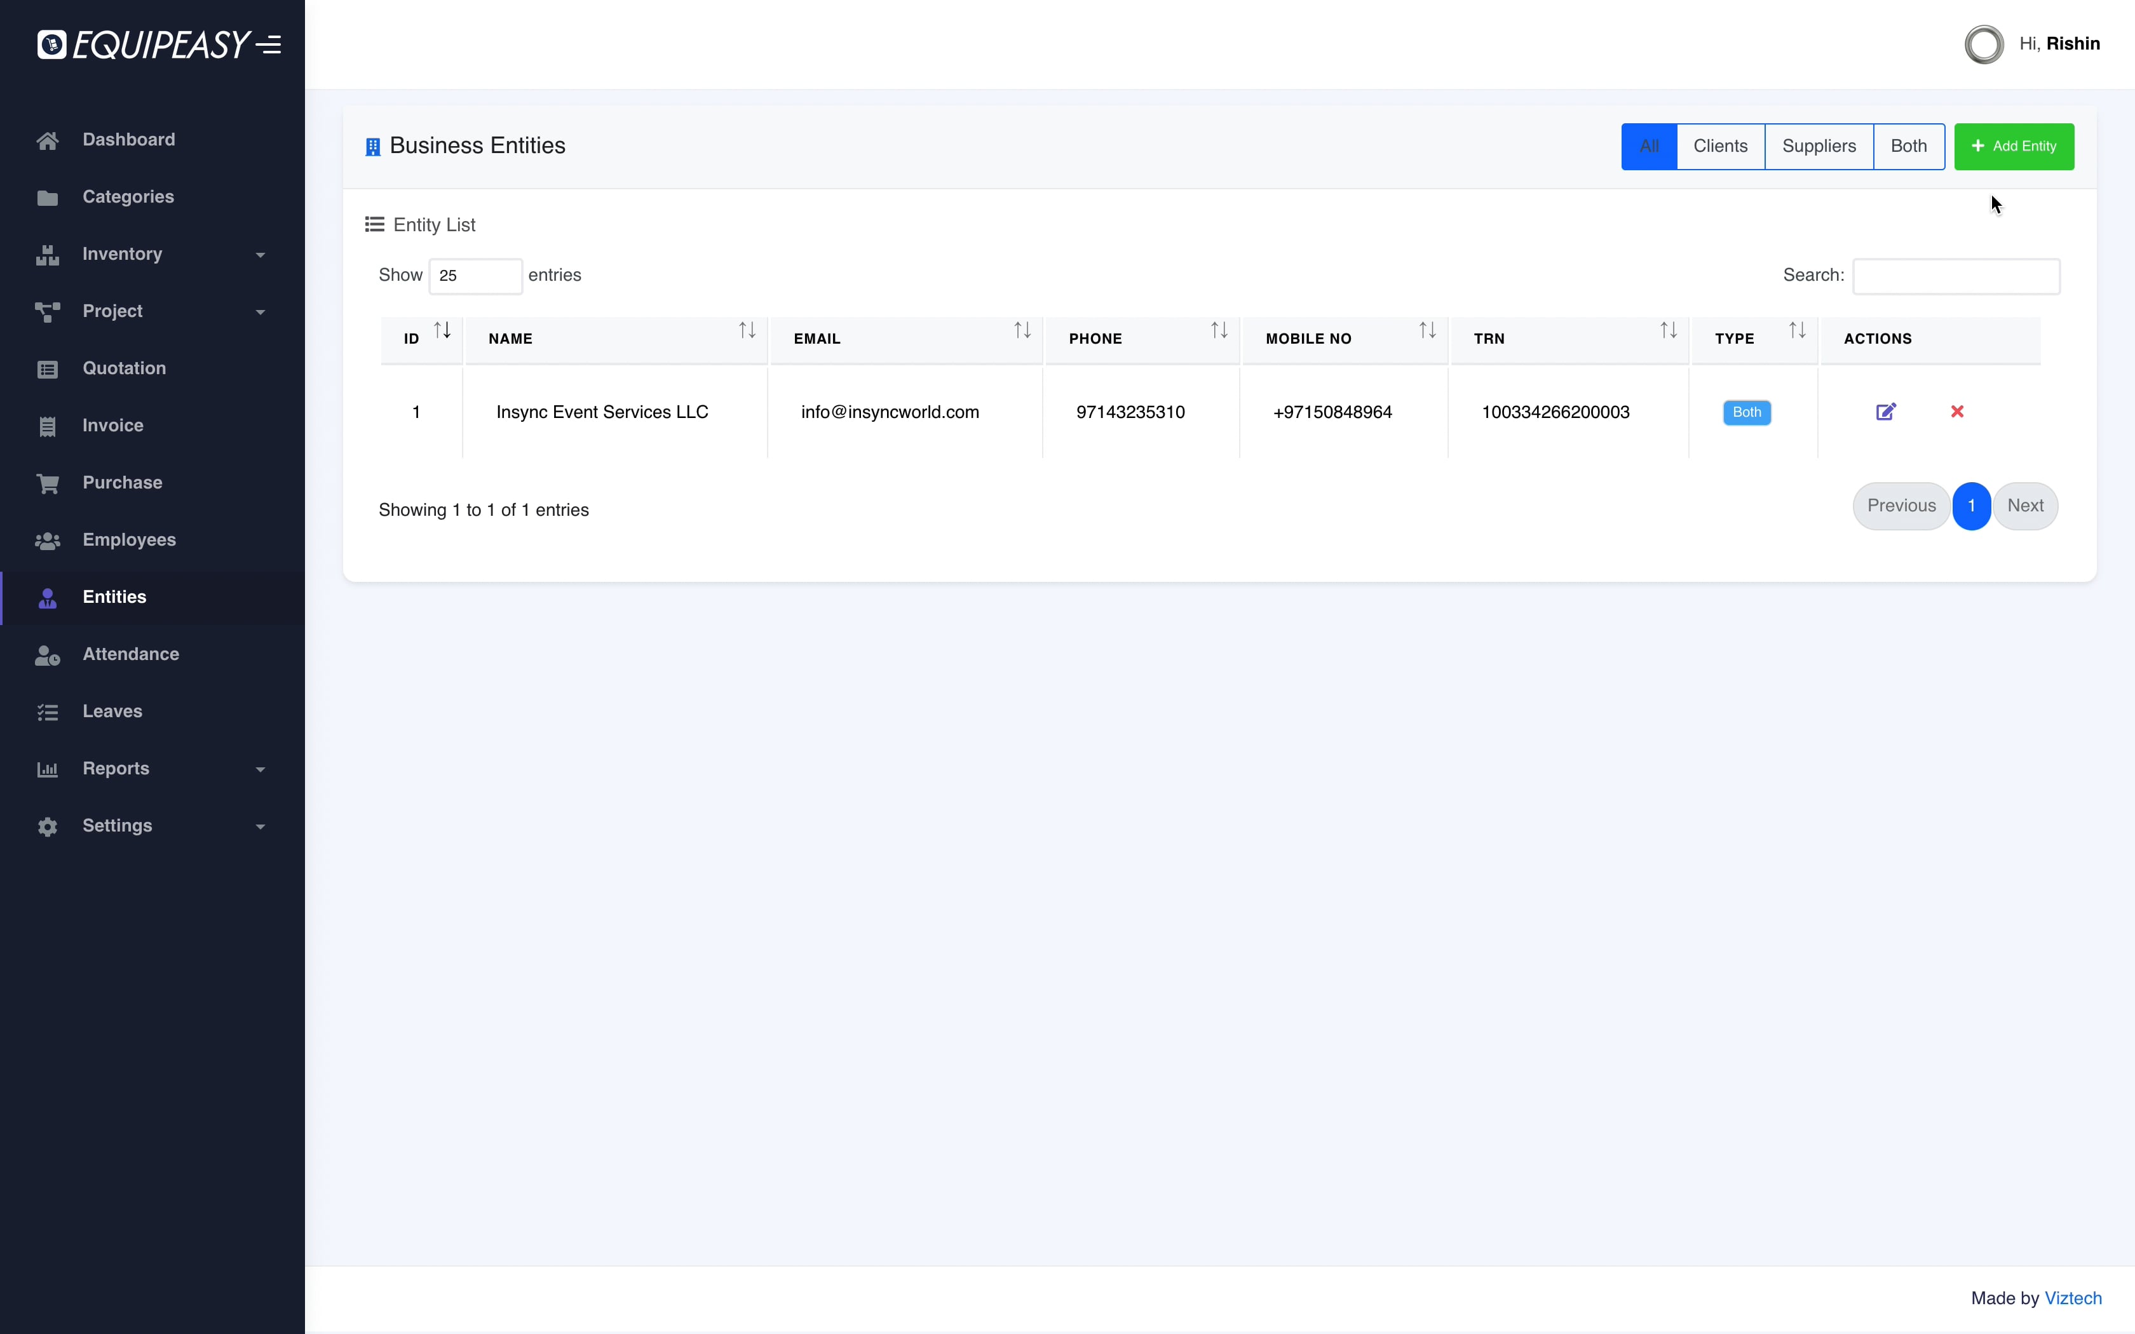Click the Purchase cart icon
The height and width of the screenshot is (1334, 2135).
point(48,483)
